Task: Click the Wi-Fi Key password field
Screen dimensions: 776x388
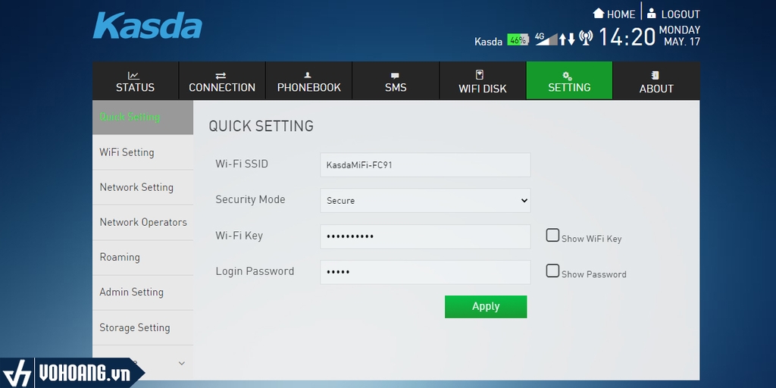Action: click(x=425, y=236)
